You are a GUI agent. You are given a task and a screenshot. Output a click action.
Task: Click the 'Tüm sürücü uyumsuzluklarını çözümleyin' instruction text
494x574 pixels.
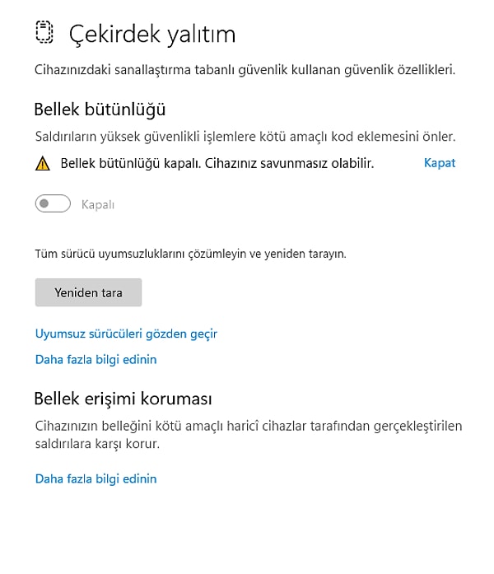point(191,254)
